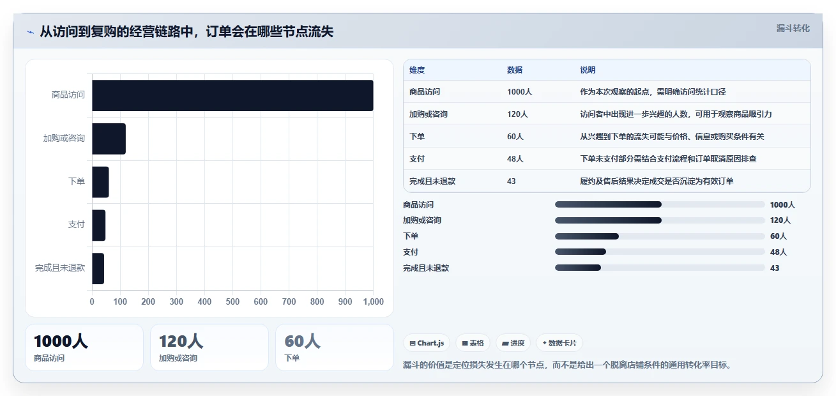
Task: Open the 120人 加购或咨询 data card
Action: coord(209,347)
